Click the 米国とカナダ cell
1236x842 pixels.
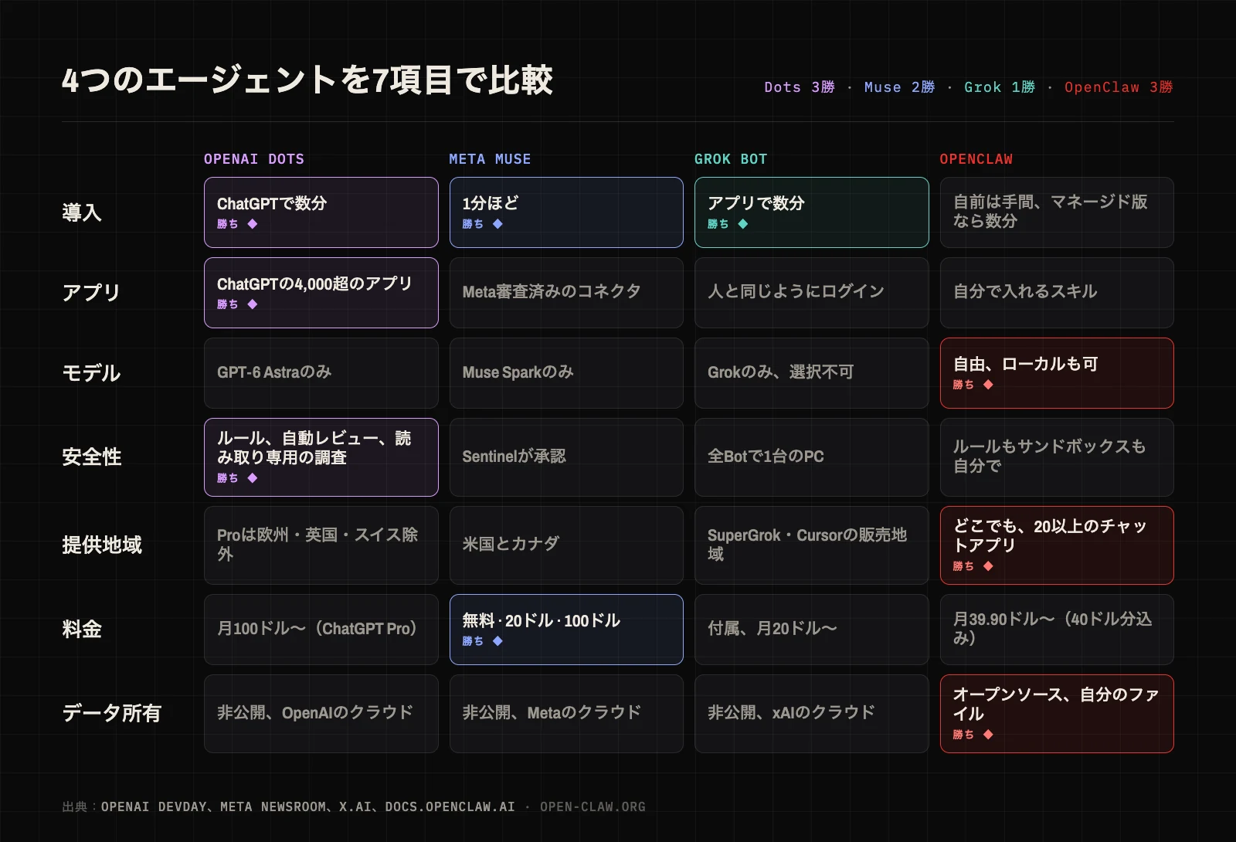566,545
